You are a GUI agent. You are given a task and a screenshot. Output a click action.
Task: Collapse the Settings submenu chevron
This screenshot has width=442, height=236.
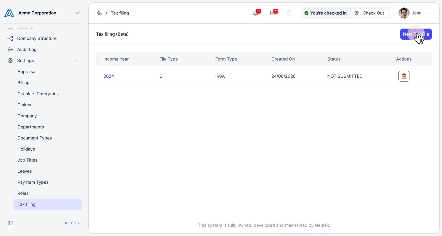point(76,61)
